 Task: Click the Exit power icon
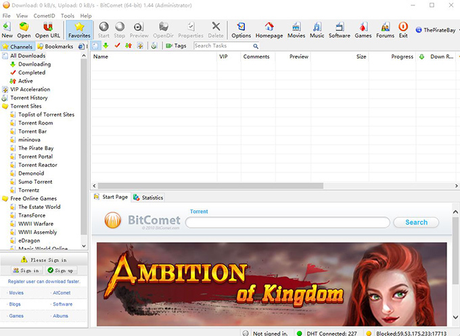(x=403, y=30)
